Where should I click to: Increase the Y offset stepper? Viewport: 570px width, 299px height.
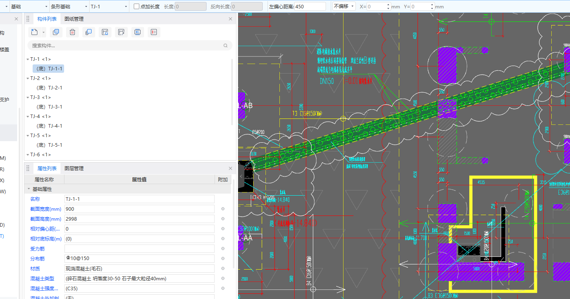coord(433,4)
